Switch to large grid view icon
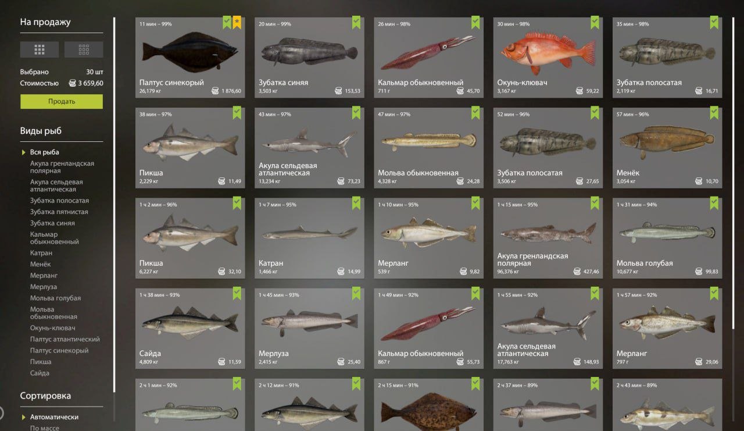This screenshot has height=431, width=744. 40,49
